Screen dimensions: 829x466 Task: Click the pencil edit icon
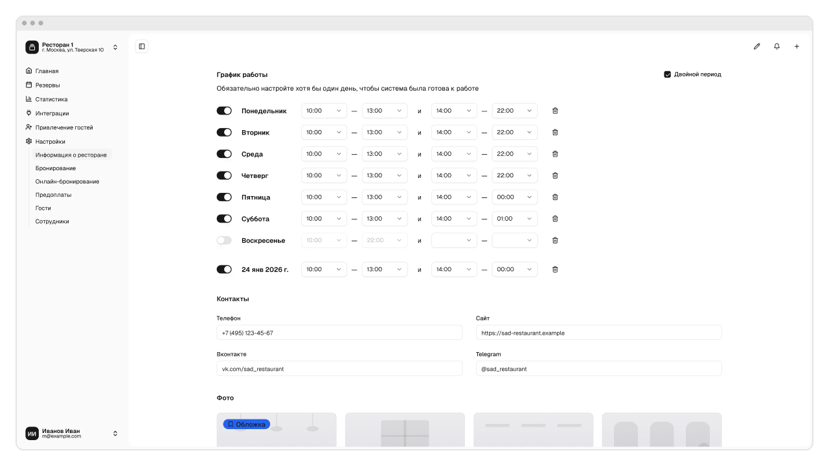(756, 47)
